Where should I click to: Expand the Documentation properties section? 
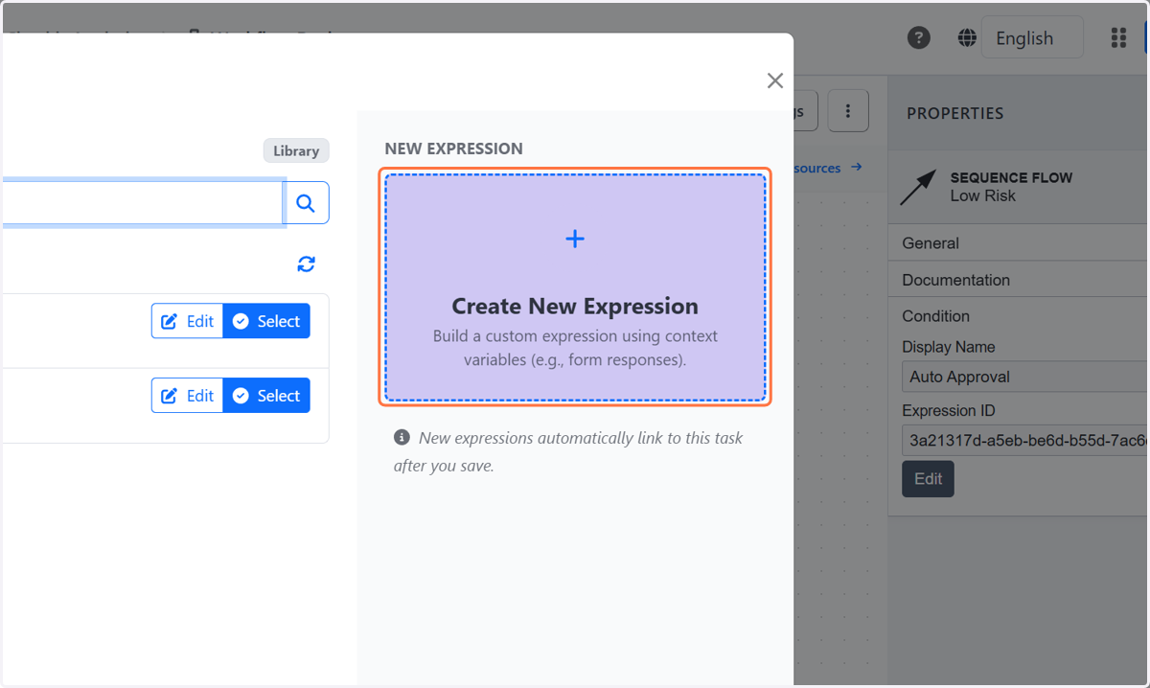tap(1019, 280)
